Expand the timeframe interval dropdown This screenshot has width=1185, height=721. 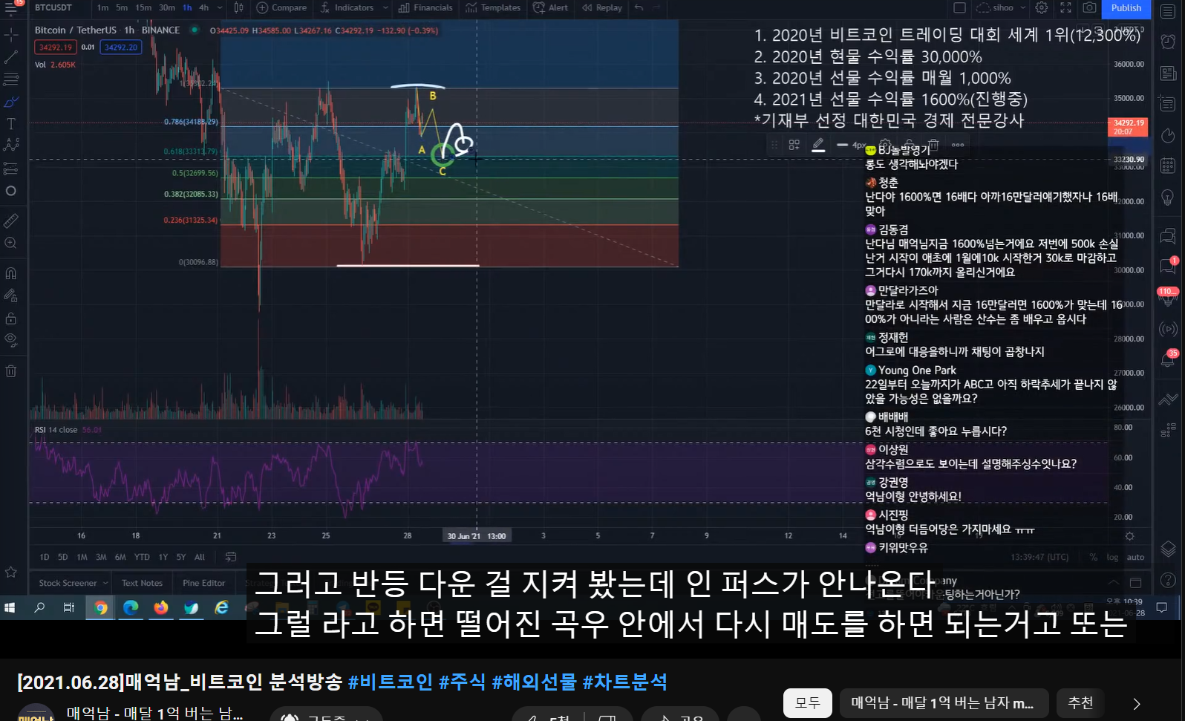(220, 7)
